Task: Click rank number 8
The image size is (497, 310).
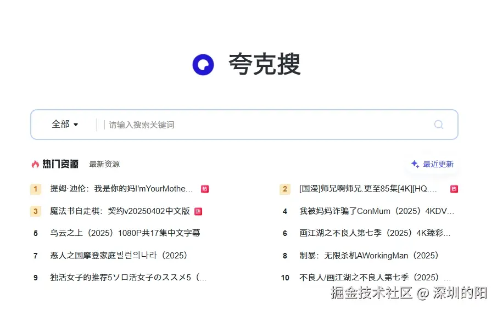Action: tap(285, 256)
